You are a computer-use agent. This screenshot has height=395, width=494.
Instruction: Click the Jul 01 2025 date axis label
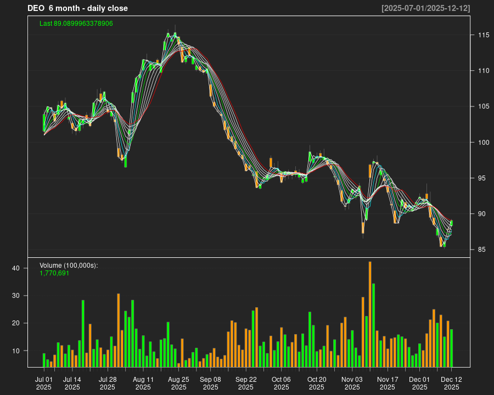[44, 383]
